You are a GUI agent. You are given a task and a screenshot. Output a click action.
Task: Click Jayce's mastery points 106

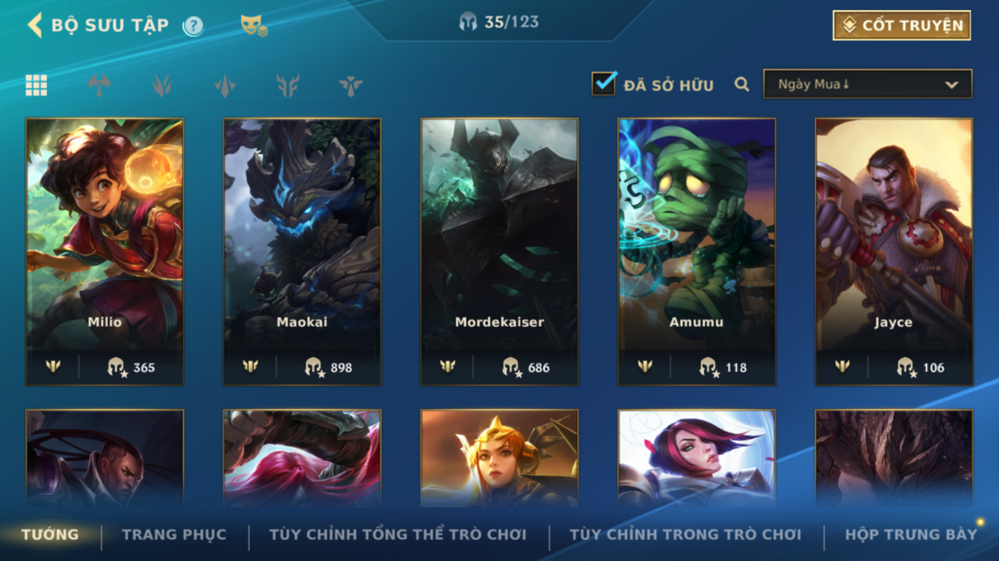tap(920, 367)
